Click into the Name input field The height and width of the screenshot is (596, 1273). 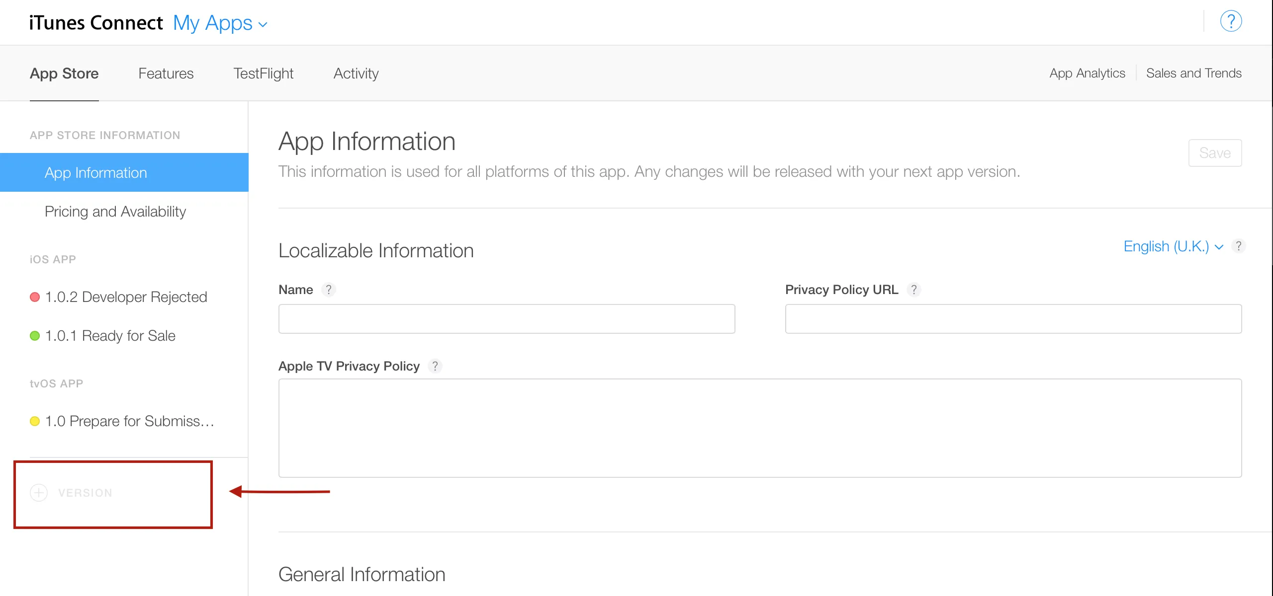pyautogui.click(x=506, y=319)
